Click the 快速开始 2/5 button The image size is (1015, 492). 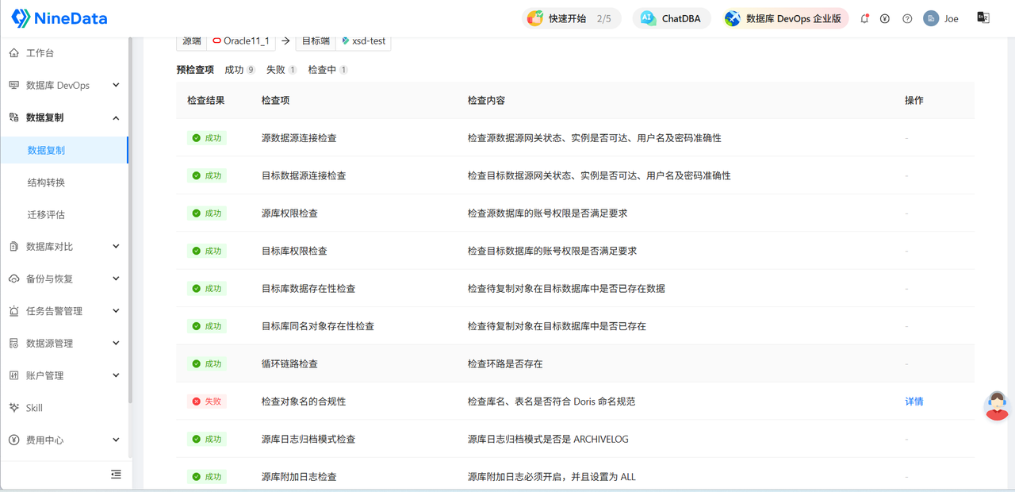point(571,18)
